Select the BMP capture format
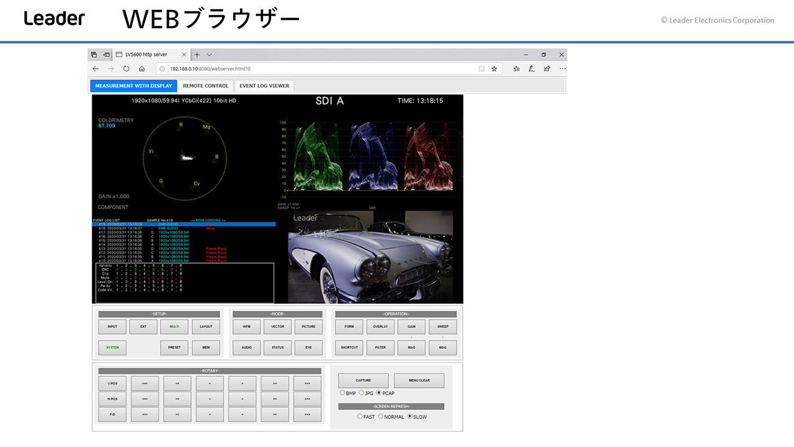This screenshot has height=447, width=794. (342, 393)
